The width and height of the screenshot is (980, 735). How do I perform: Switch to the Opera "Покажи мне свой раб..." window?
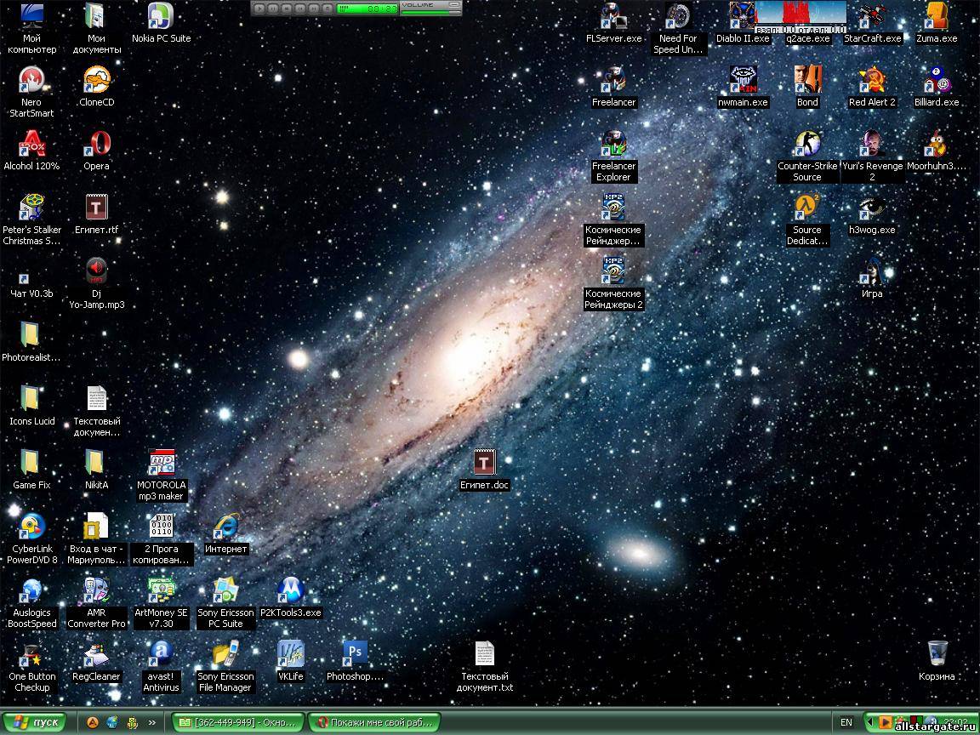[x=374, y=722]
